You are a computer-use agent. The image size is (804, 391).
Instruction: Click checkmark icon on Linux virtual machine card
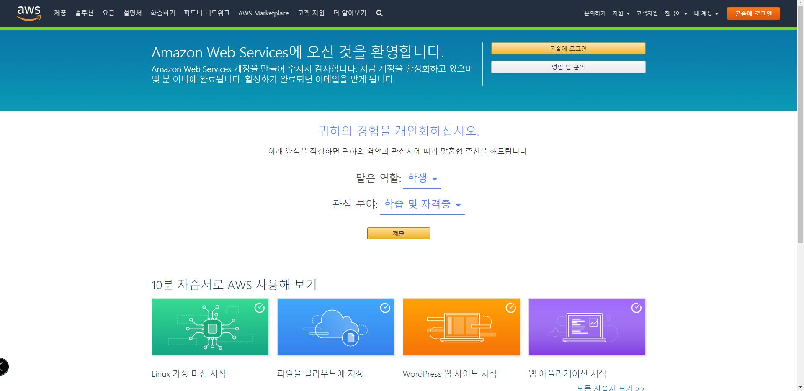[x=260, y=308]
